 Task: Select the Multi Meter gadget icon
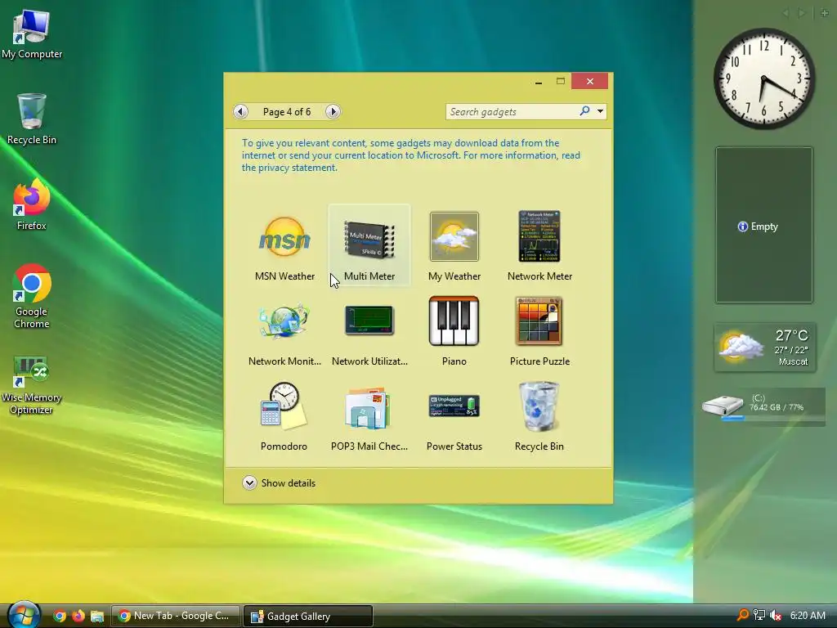pyautogui.click(x=369, y=238)
